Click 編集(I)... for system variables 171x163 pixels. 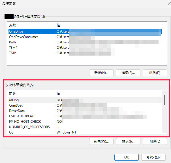(128, 141)
